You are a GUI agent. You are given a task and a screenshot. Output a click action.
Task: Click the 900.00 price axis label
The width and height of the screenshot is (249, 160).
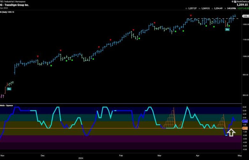click(x=246, y=75)
